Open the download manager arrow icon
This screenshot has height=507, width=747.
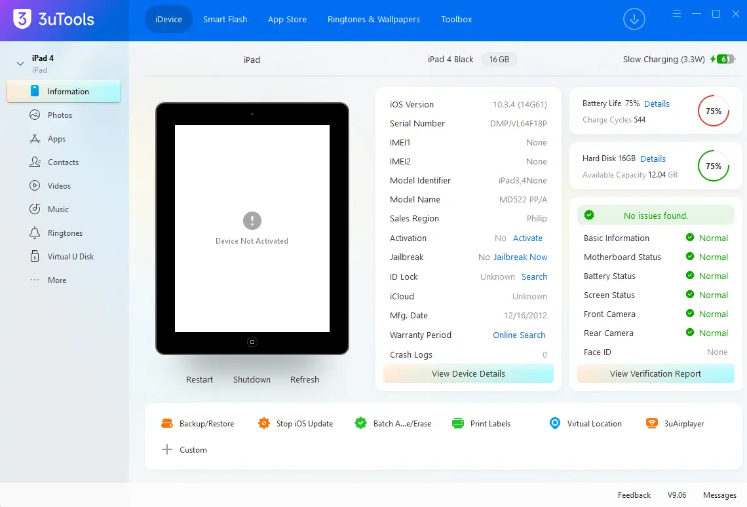click(634, 20)
